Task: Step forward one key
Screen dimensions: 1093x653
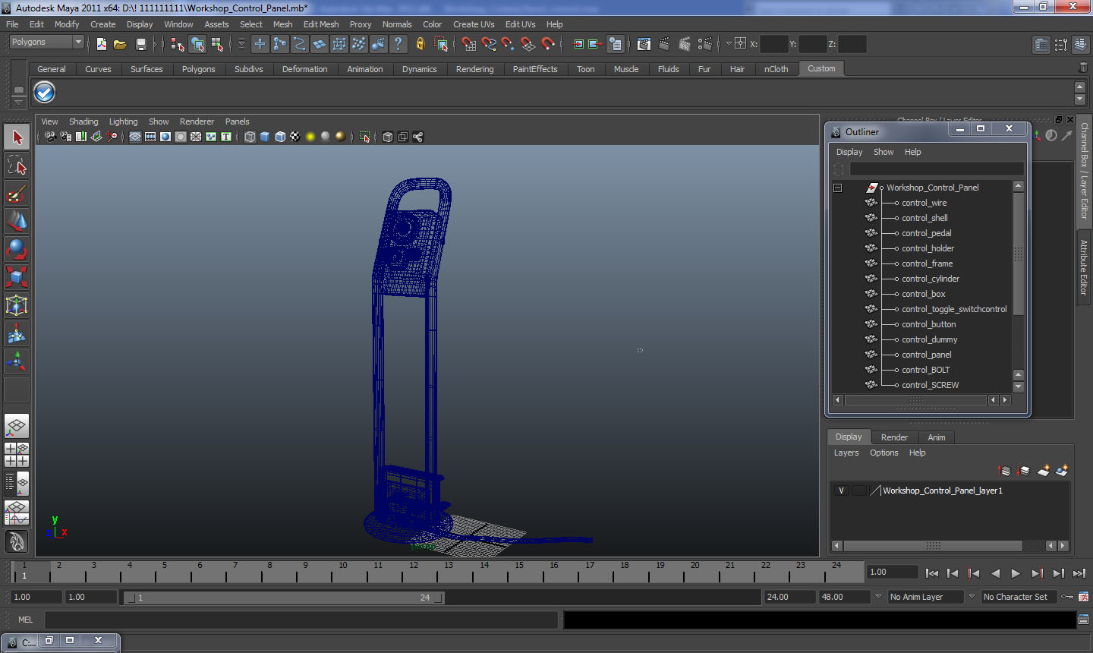Action: pos(1037,574)
